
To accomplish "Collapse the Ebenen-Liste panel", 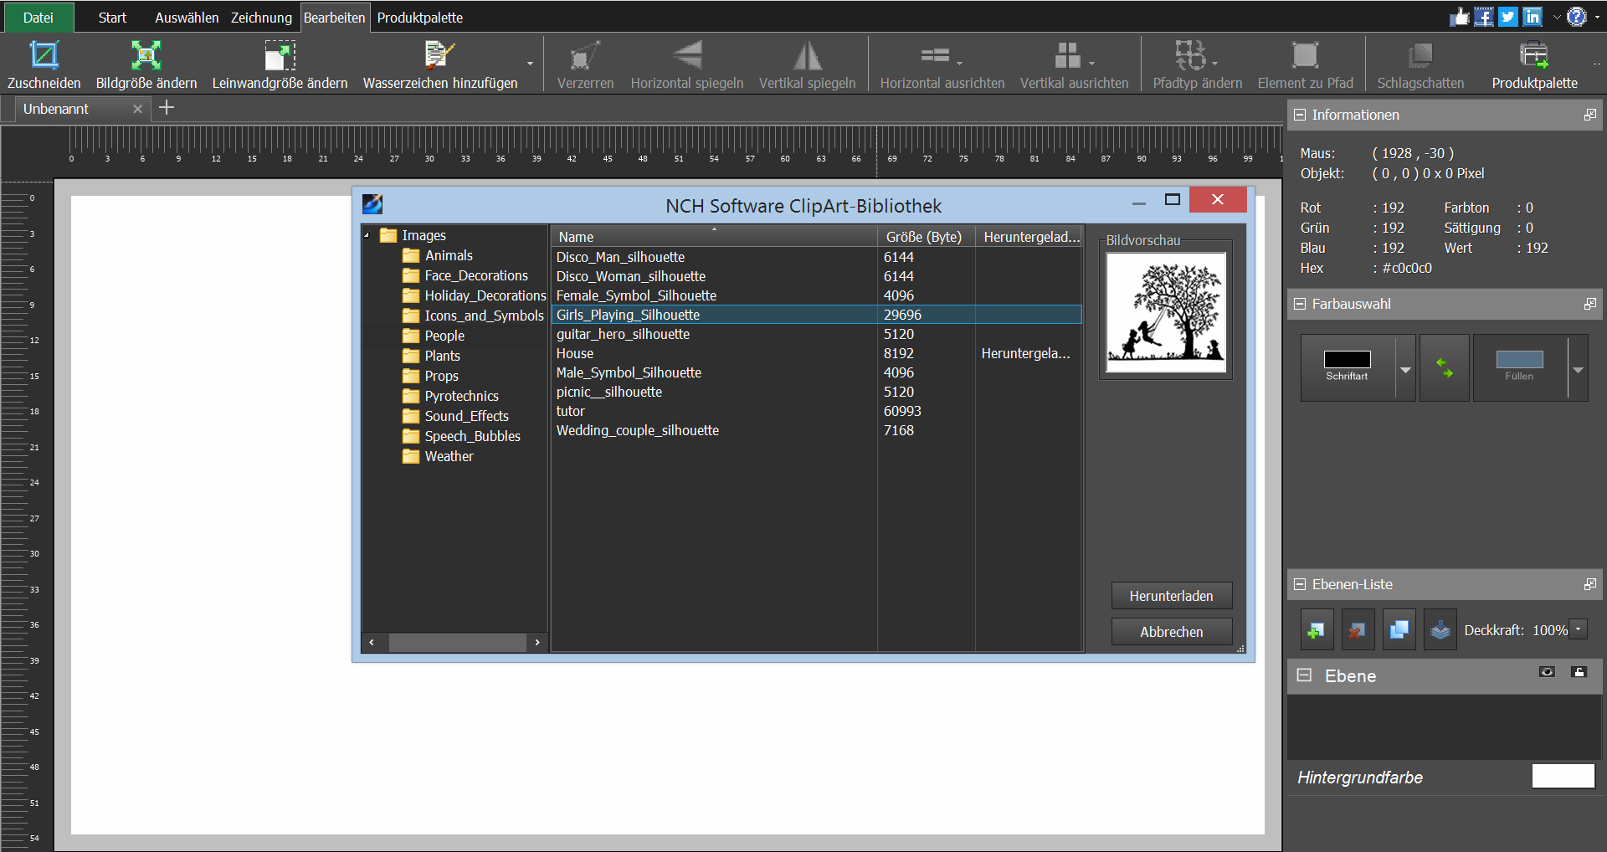I will [x=1300, y=584].
